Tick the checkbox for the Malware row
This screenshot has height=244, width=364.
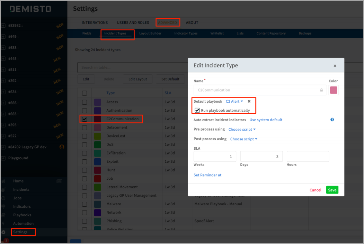pyautogui.click(x=84, y=204)
